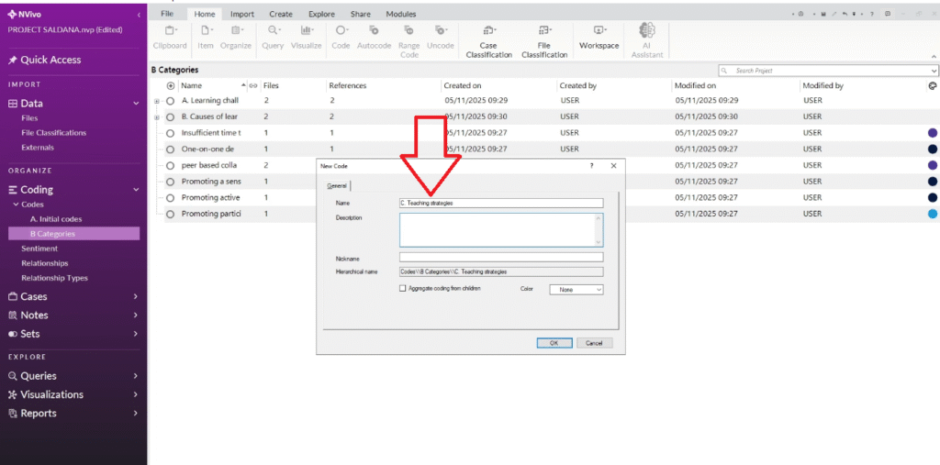Click the Case Classification icon
The height and width of the screenshot is (465, 940).
pyautogui.click(x=488, y=31)
